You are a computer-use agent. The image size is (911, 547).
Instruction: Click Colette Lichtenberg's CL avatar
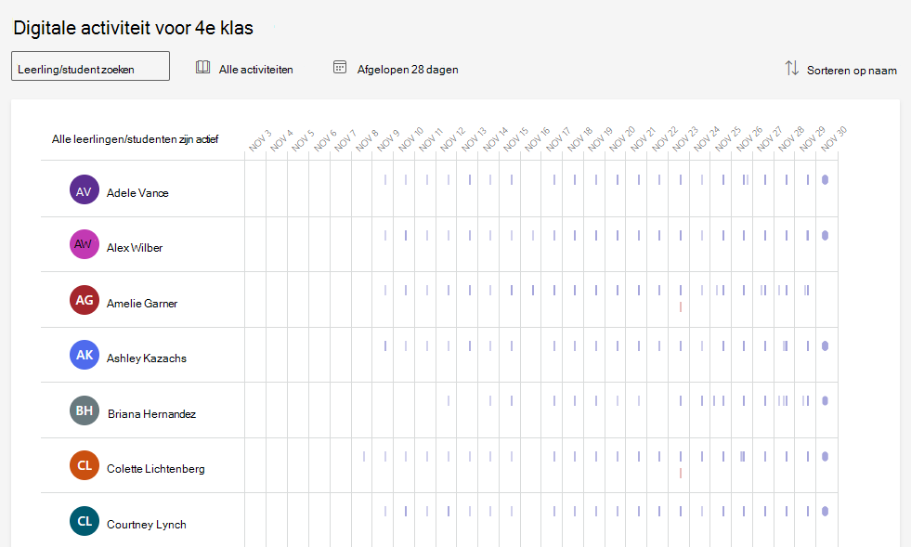(x=85, y=465)
